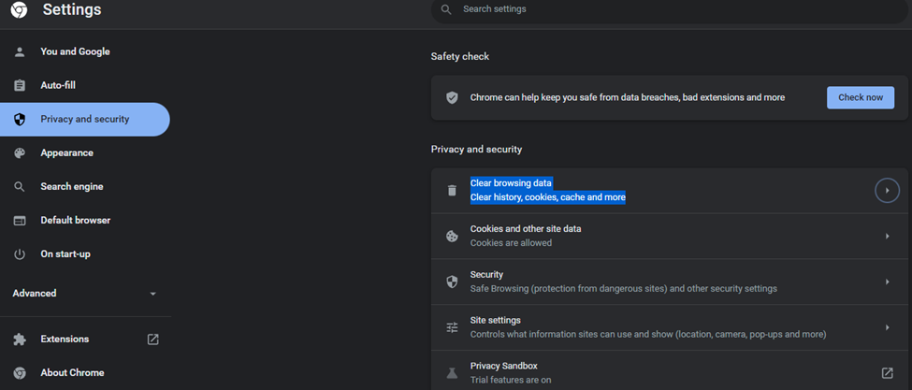The width and height of the screenshot is (912, 390).
Task: Click the shield icon next to Security
Action: pos(452,282)
